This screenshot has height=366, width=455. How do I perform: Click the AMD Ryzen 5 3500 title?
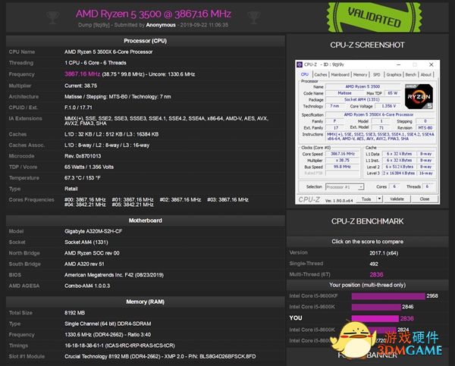(x=153, y=14)
